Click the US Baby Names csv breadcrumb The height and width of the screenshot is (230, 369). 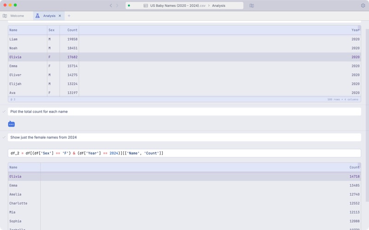click(x=178, y=6)
